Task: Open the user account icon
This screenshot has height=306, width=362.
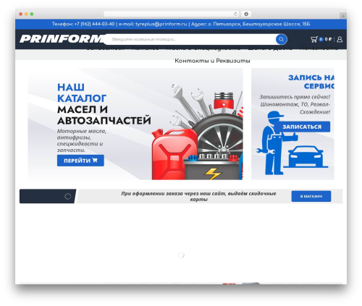Action: tap(340, 39)
